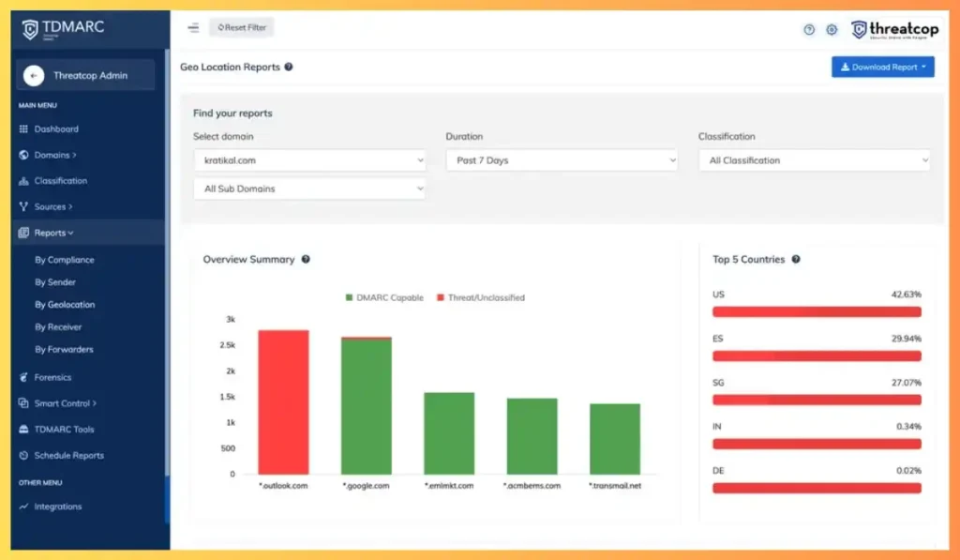Toggle DMARC Capable legend series
The image size is (960, 560).
pos(384,297)
